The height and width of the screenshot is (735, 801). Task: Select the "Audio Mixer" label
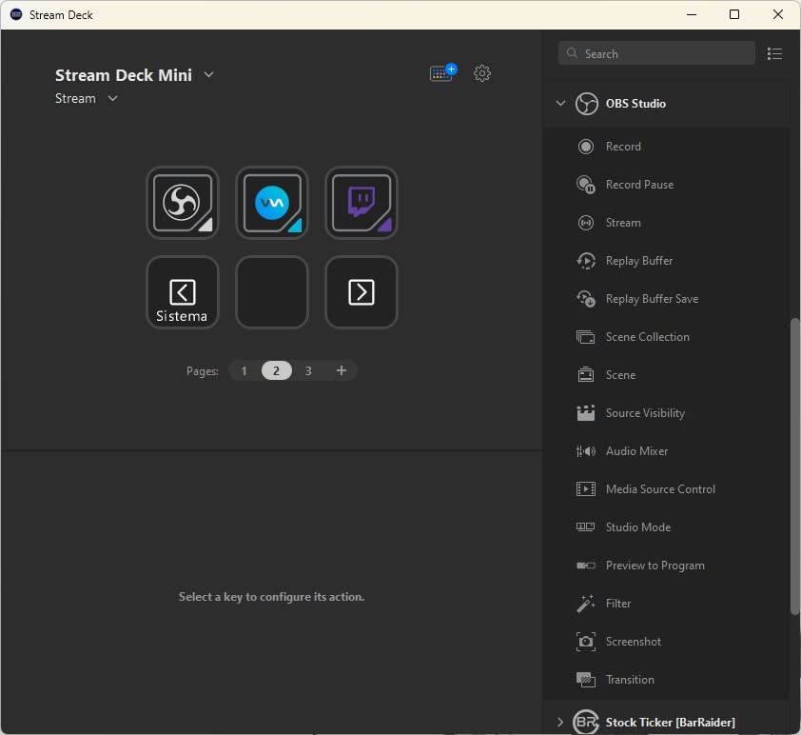[636, 451]
